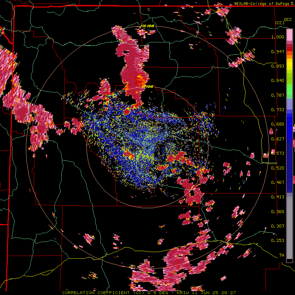Click the 0.680 scale value

coord(278,124)
